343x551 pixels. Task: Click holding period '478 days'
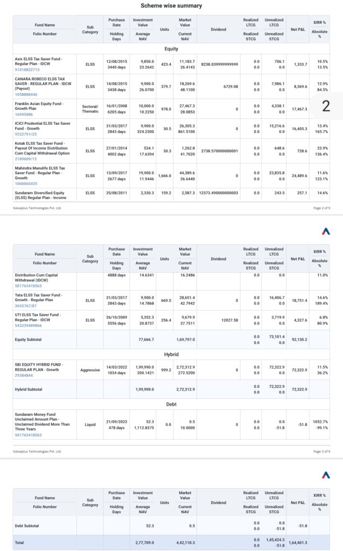click(x=117, y=428)
